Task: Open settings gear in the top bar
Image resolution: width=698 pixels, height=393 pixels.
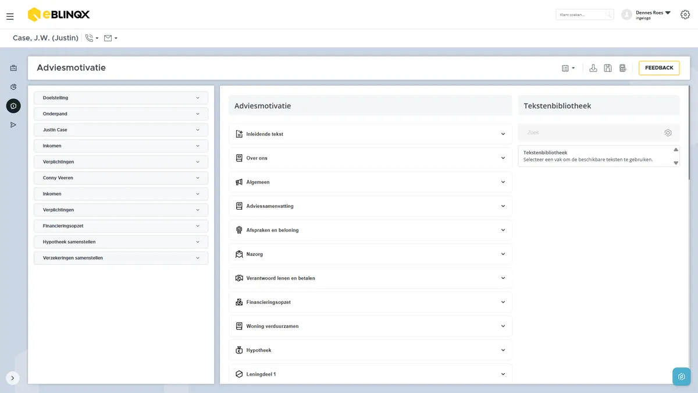Action: click(685, 15)
